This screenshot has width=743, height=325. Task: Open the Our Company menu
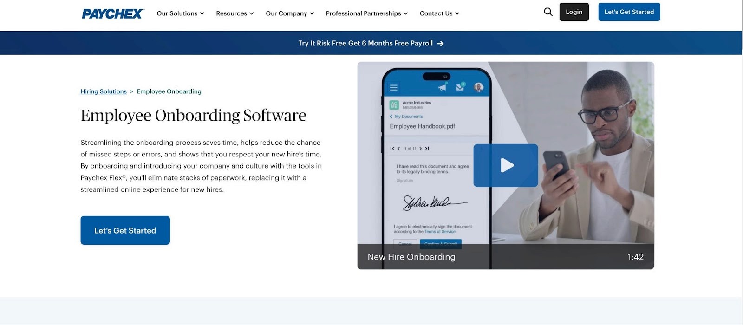(x=290, y=13)
